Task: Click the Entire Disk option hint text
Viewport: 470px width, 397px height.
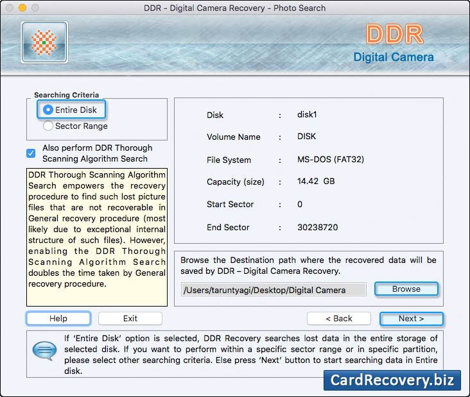Action: 251,355
